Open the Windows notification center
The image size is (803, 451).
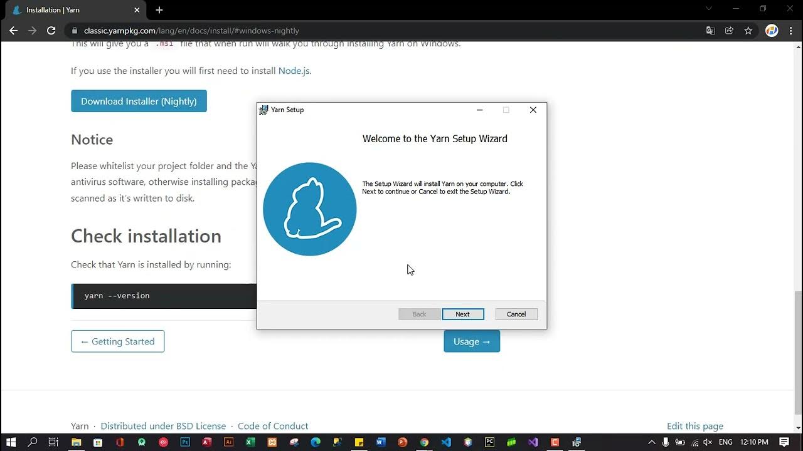[784, 442]
